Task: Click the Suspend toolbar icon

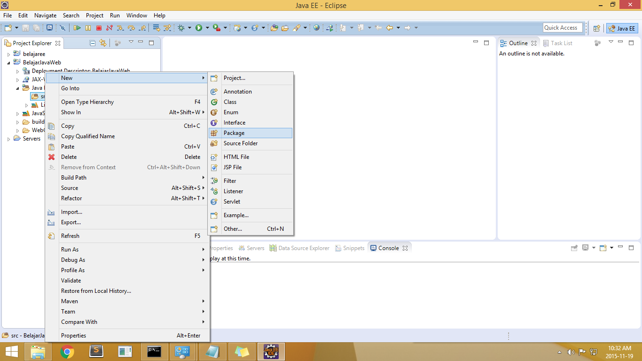Action: pos(88,28)
